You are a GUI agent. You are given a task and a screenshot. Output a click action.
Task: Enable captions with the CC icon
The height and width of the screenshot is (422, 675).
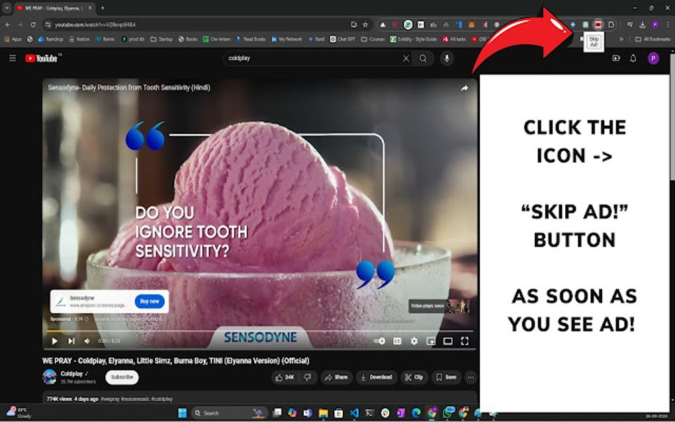(x=397, y=341)
